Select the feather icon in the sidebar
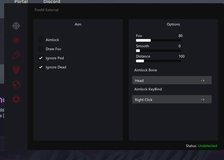 coord(16,55)
